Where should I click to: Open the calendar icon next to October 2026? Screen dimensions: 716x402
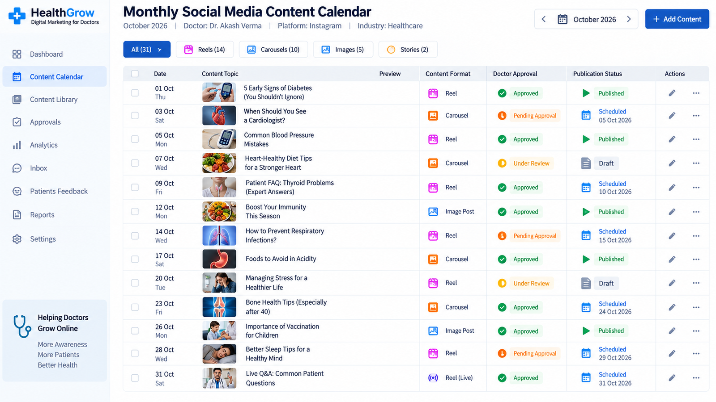563,19
